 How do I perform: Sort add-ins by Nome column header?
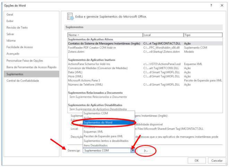tap(105, 35)
